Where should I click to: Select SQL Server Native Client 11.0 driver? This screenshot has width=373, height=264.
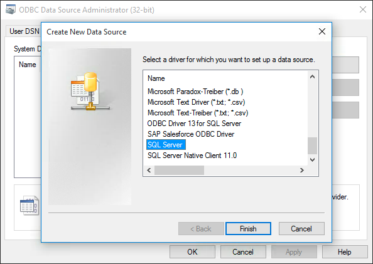[x=192, y=156]
